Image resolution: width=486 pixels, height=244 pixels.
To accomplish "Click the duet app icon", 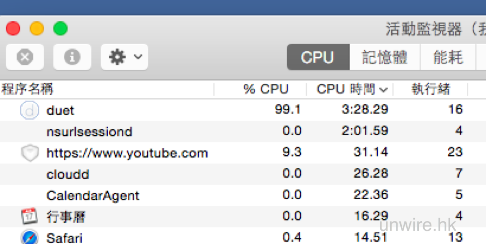I will tap(29, 110).
